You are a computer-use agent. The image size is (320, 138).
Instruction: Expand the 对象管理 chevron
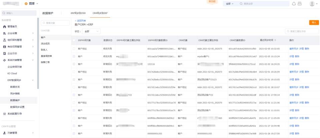tap(33, 133)
